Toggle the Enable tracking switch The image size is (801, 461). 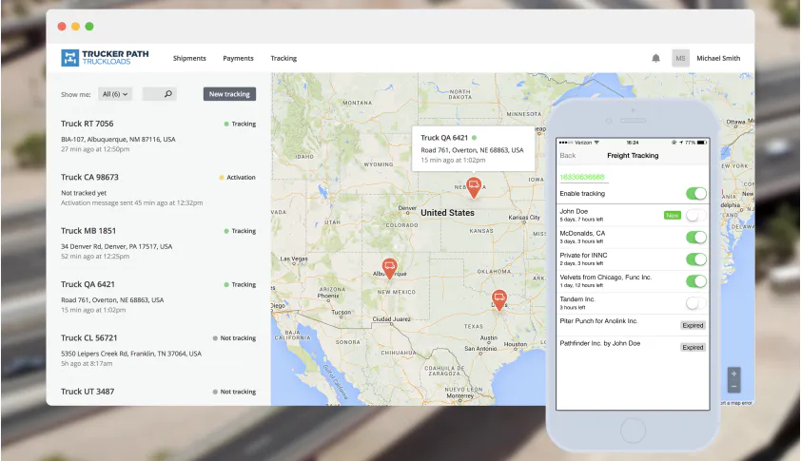tap(695, 194)
